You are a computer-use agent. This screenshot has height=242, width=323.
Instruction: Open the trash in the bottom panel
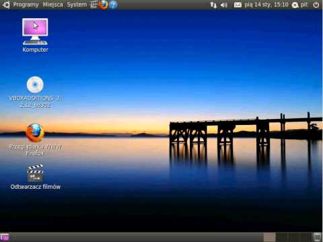pos(317,237)
